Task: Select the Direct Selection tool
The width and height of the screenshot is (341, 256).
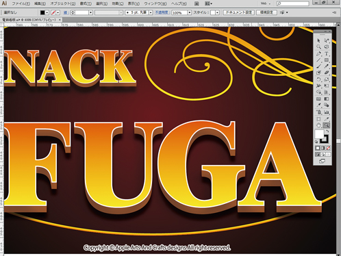Action: click(x=327, y=40)
